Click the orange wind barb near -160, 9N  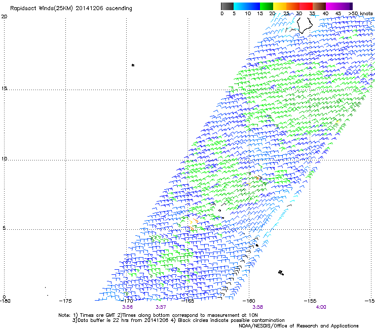[x=257, y=178]
